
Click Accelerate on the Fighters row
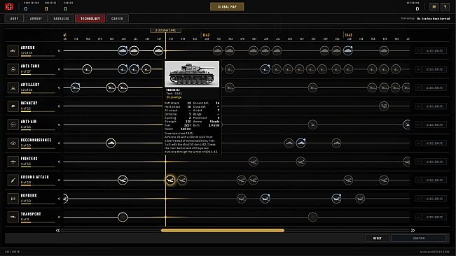(434, 162)
